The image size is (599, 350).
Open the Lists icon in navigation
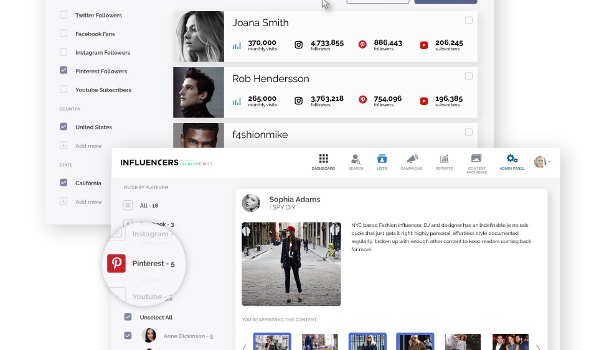click(382, 159)
